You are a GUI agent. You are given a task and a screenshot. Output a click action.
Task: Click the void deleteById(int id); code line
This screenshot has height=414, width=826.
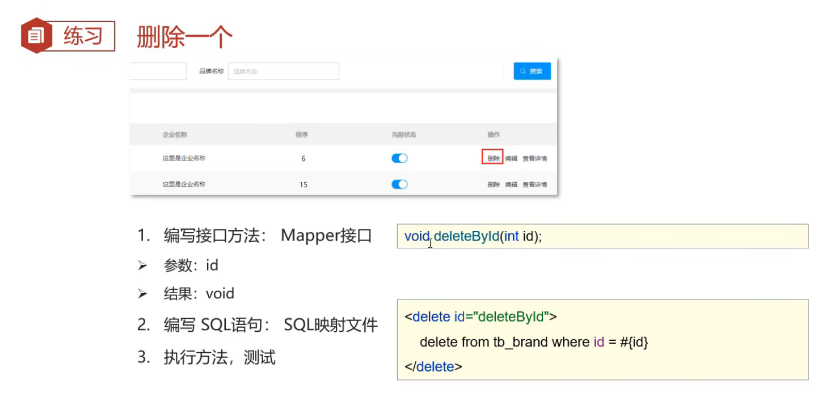473,236
